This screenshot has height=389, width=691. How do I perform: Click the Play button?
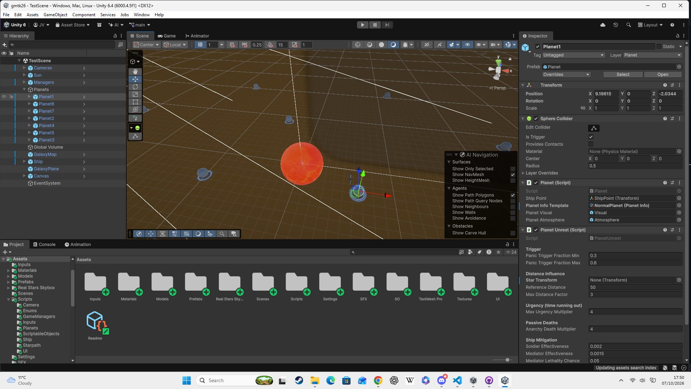363,25
